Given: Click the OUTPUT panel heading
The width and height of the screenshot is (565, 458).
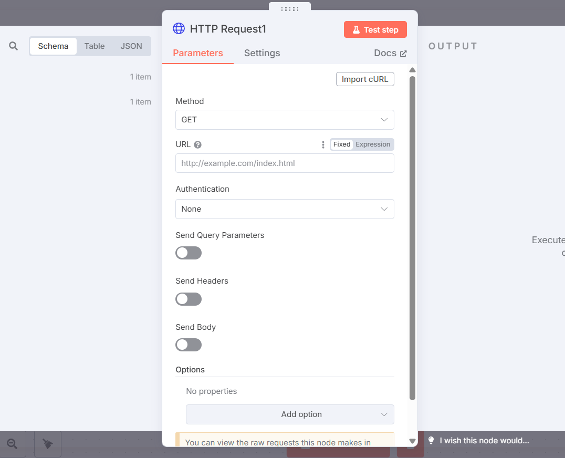Looking at the screenshot, I should (x=453, y=46).
